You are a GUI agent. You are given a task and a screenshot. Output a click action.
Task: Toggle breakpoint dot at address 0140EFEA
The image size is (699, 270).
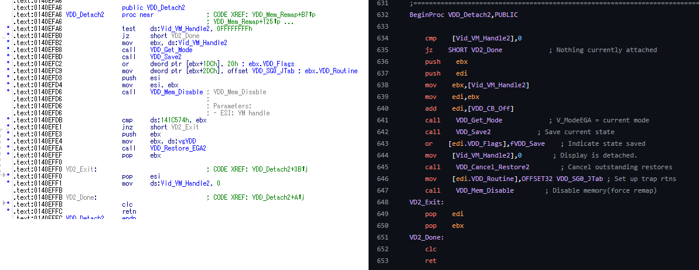coord(6,148)
